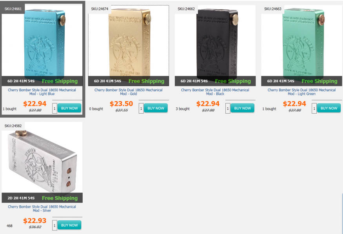This screenshot has height=234, width=343.
Task: Click BUY NOW for Silver mod
Action: point(69,225)
